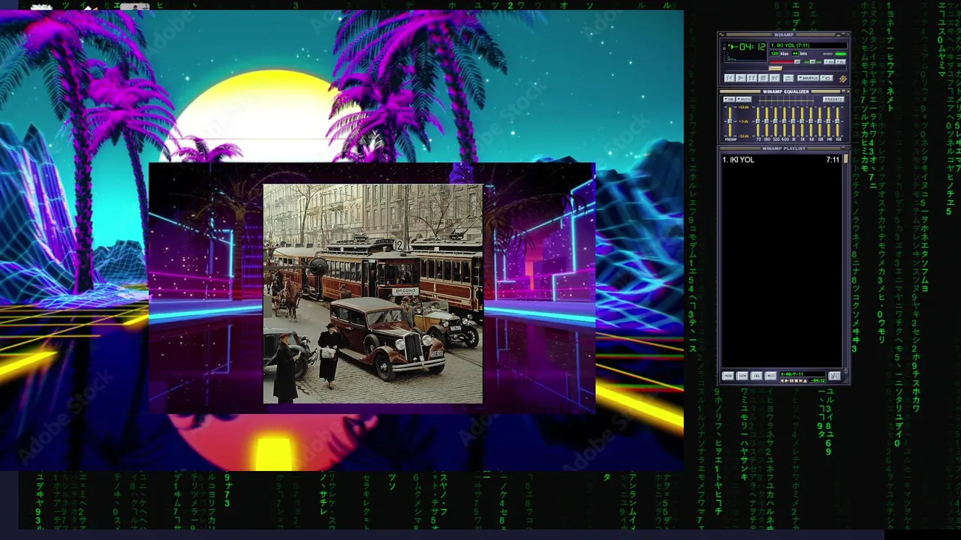Skip to the next track in Winamp
The width and height of the screenshot is (961, 540).
tap(775, 78)
